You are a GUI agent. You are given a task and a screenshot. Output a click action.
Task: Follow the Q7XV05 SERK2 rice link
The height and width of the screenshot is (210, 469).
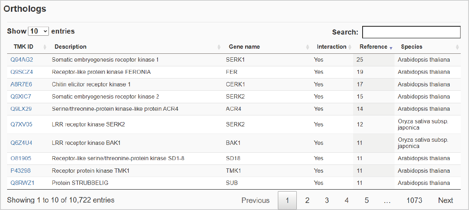21,124
